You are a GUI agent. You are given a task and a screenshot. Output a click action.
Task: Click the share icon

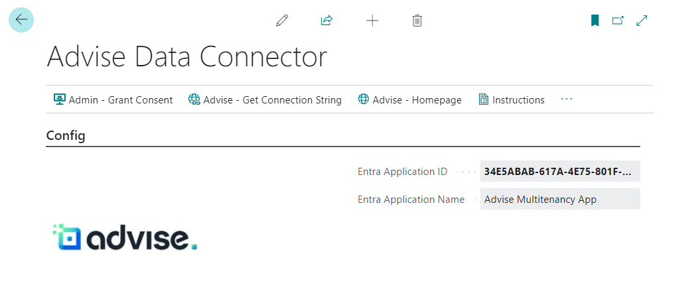click(x=326, y=21)
